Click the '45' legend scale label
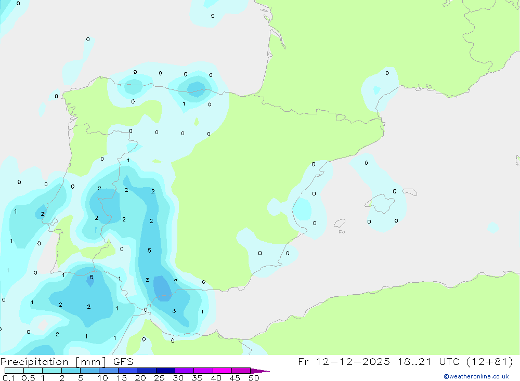Screen dimensions: 520x381 click(235, 378)
